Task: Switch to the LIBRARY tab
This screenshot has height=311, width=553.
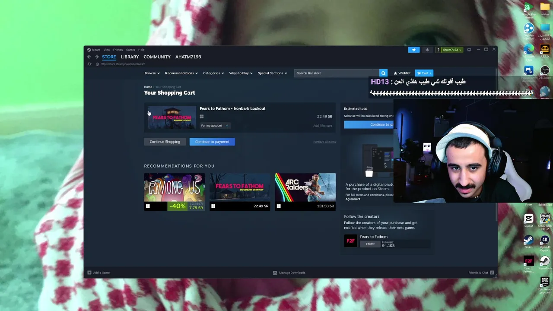Action: 130,57
